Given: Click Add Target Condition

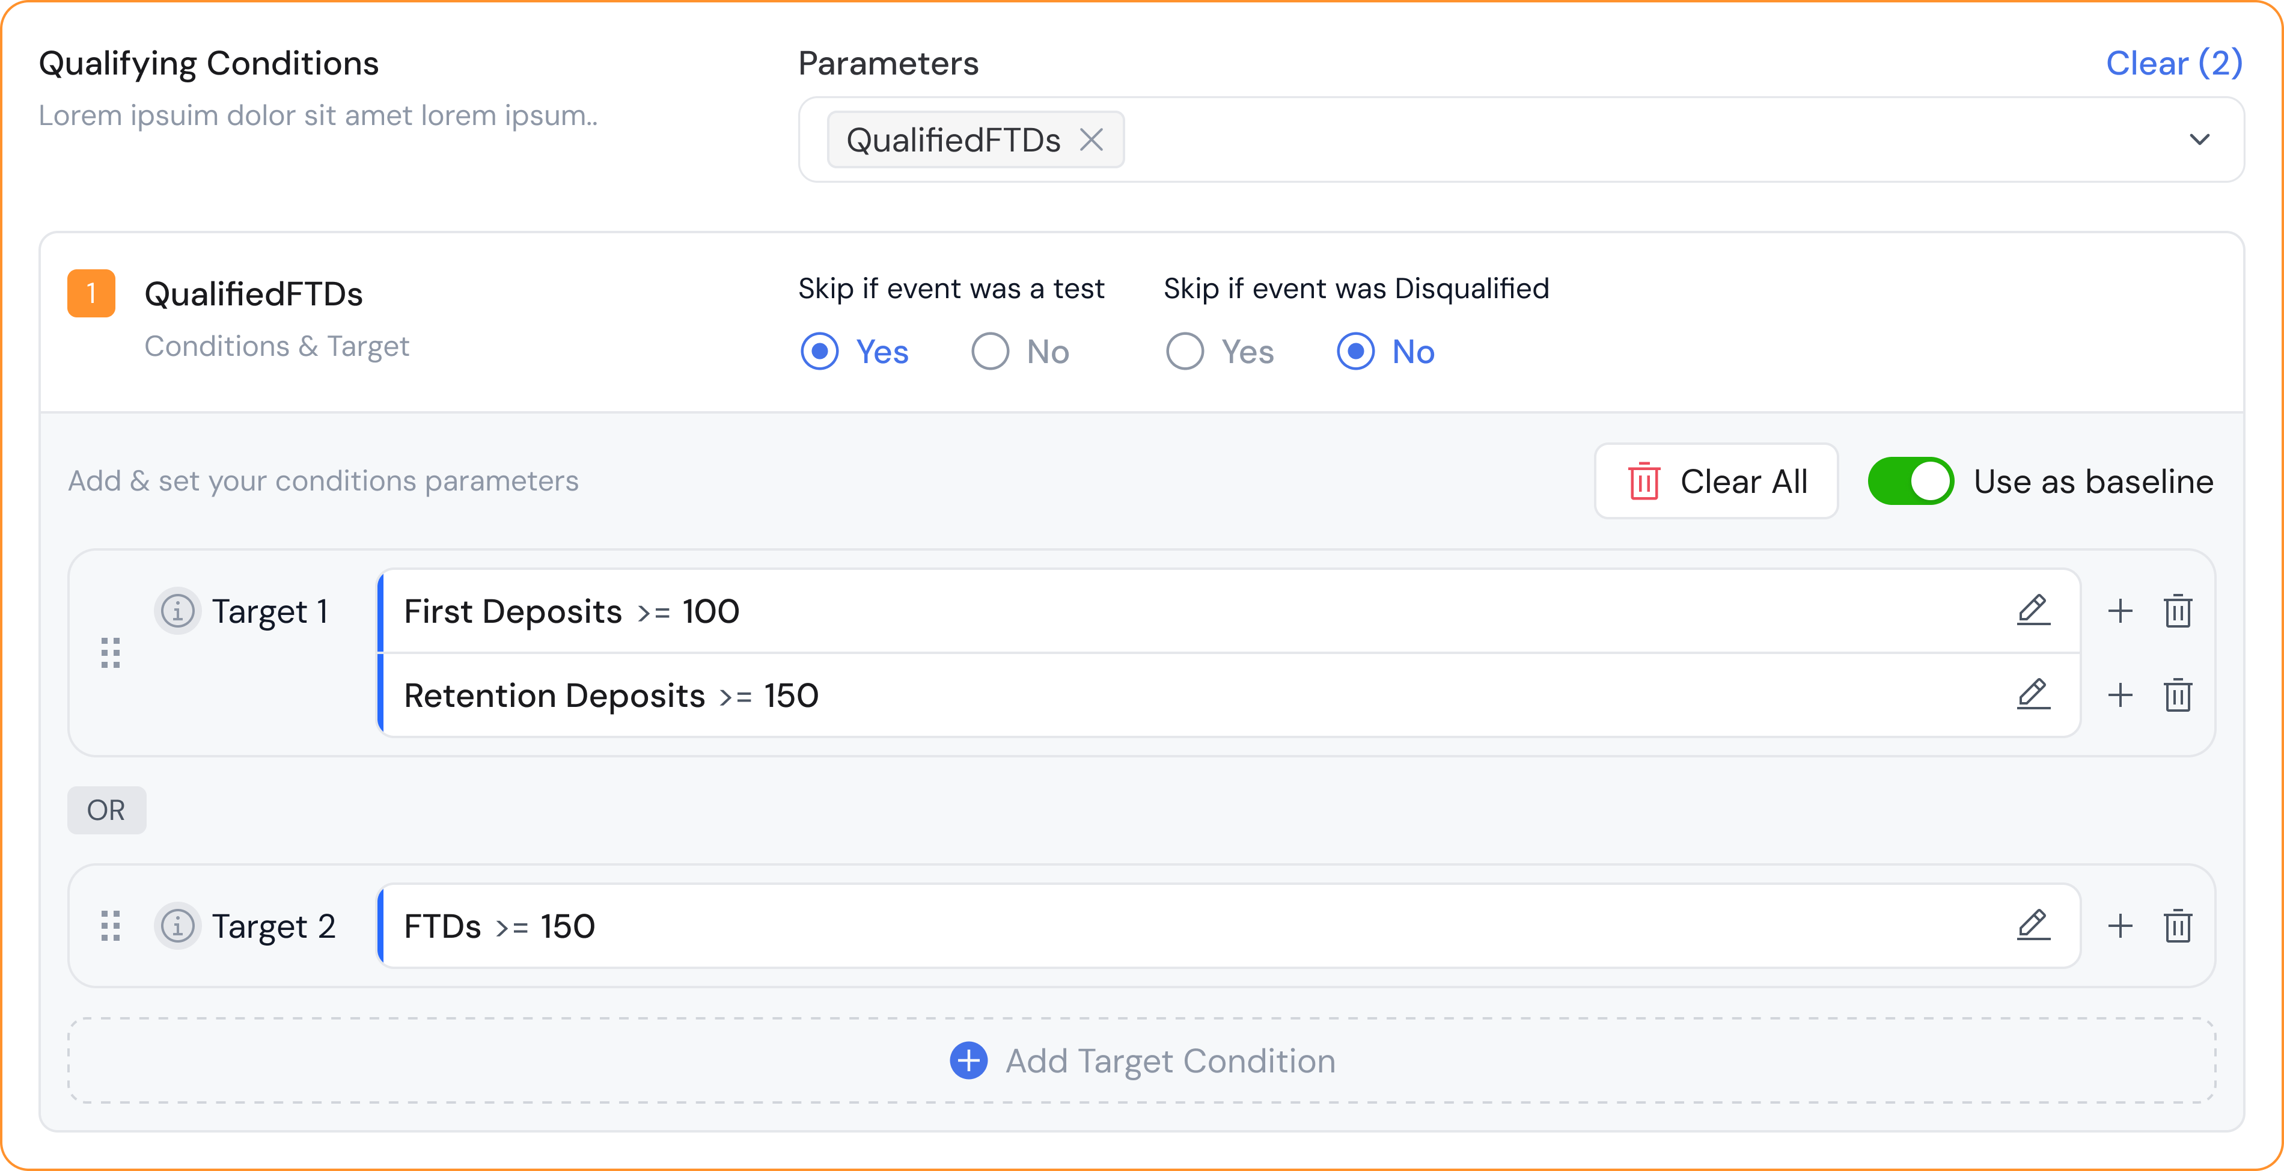Looking at the screenshot, I should 1142,1060.
